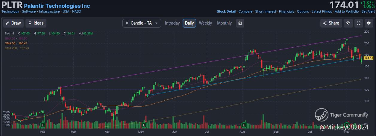
Task: Click the August earnings E marker
Action: click(x=244, y=125)
